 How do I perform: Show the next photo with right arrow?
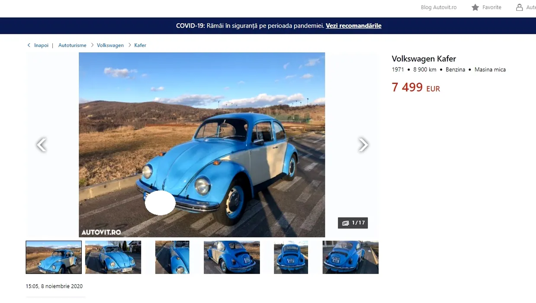(363, 145)
